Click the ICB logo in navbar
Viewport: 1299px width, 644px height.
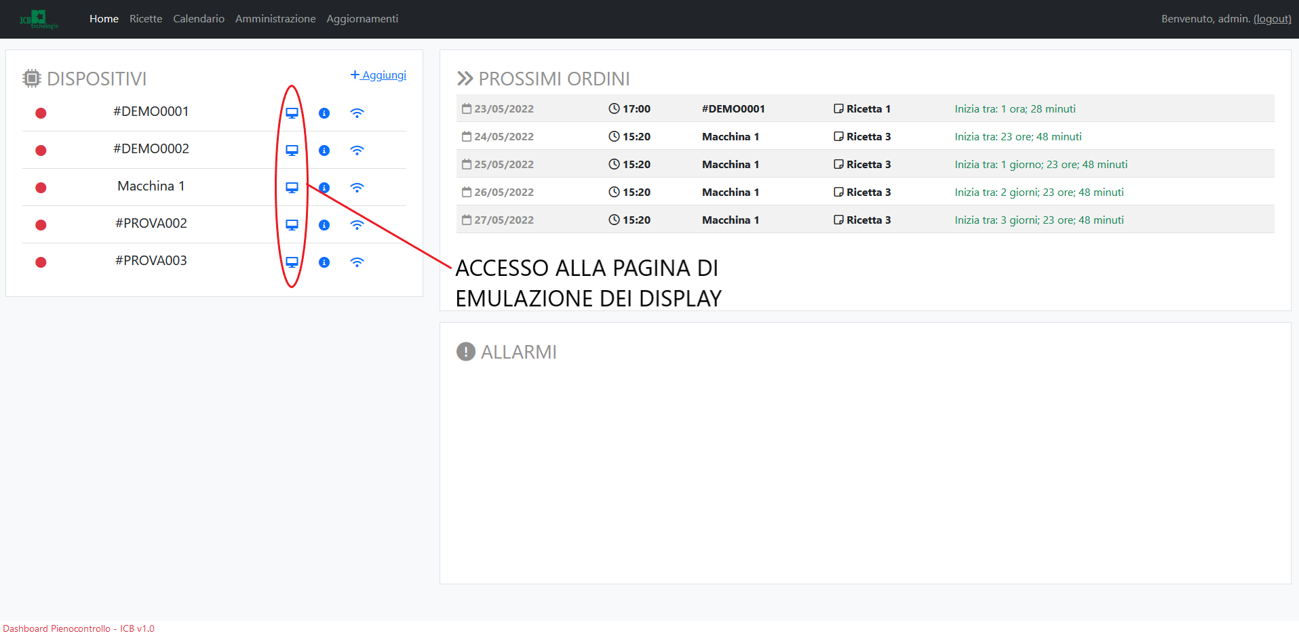pyautogui.click(x=38, y=19)
